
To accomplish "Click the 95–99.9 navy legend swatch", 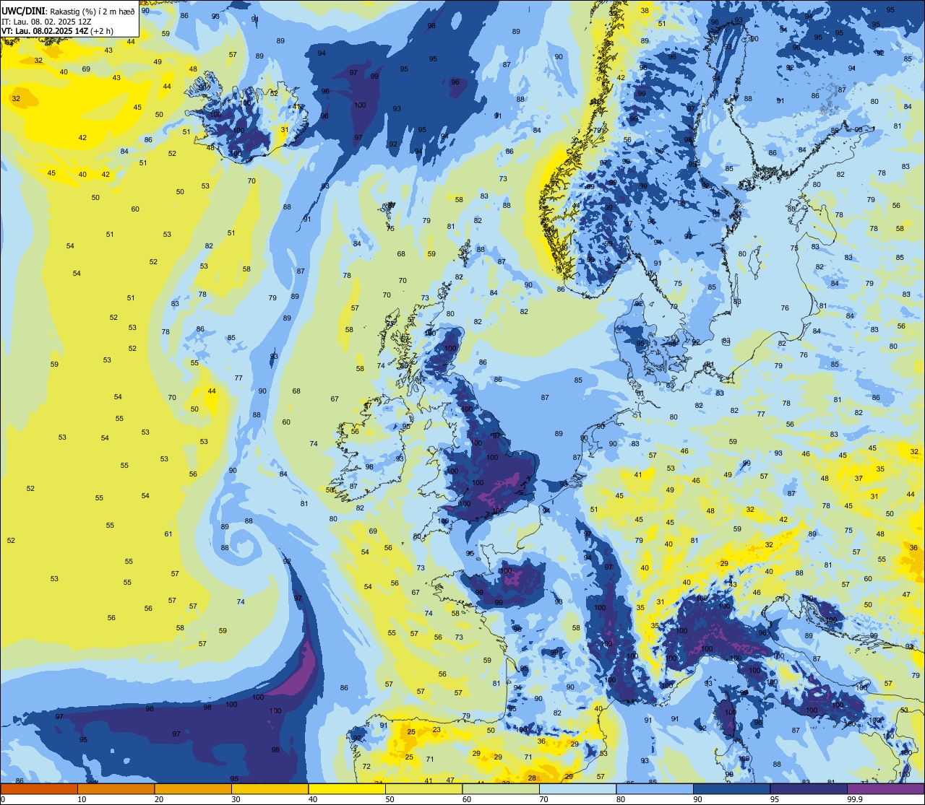I will click(x=809, y=788).
